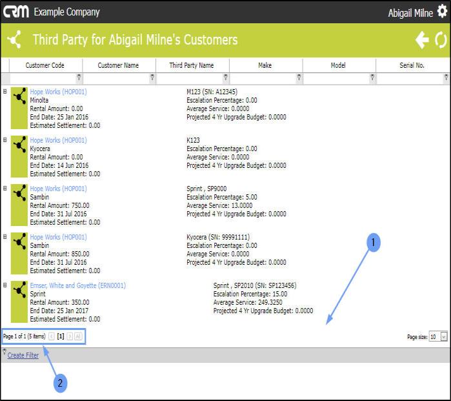Click the Customer Name filter field

[116, 79]
